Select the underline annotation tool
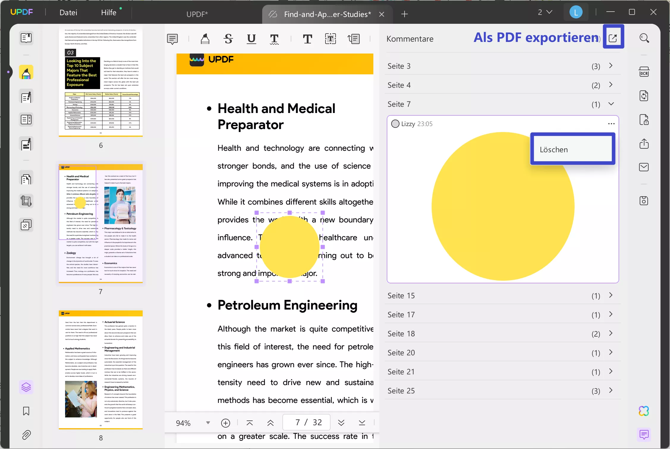 (251, 39)
